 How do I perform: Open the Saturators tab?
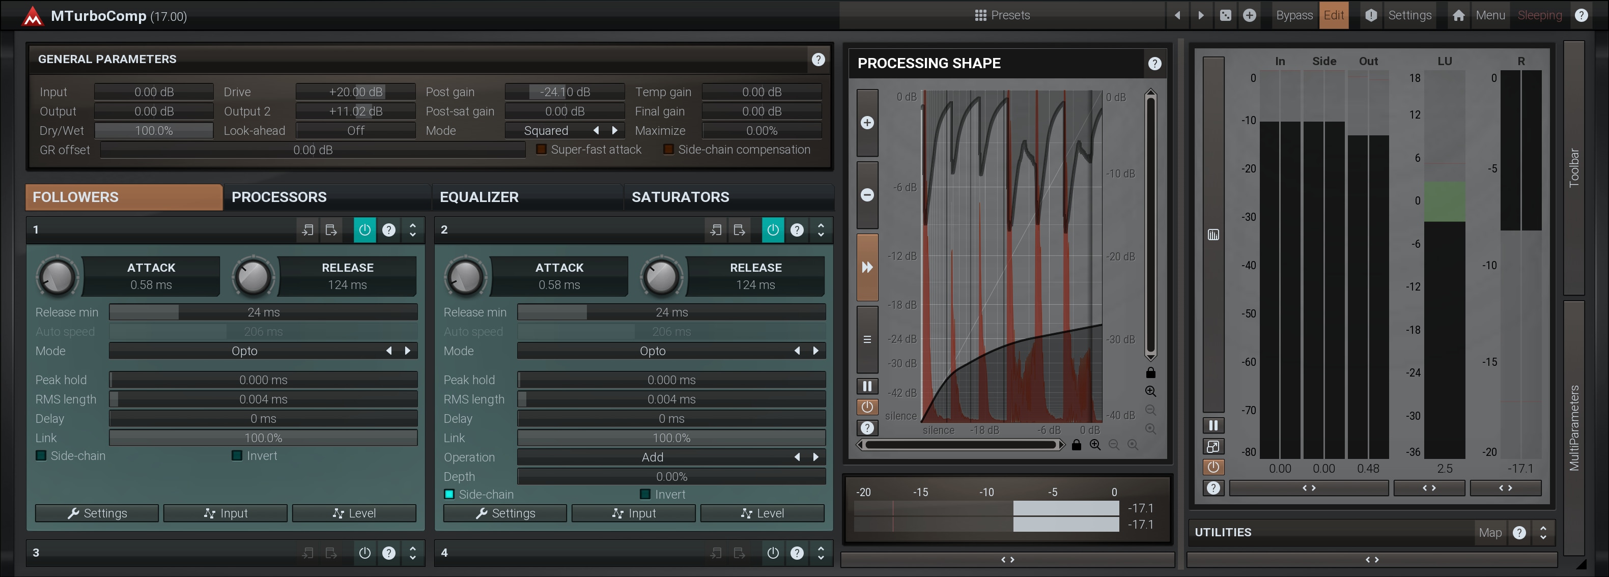[680, 197]
